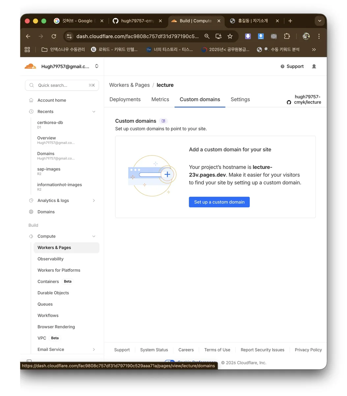Viewport: 347px width, 396px height.
Task: Switch to the Deployments tab
Action: (125, 99)
